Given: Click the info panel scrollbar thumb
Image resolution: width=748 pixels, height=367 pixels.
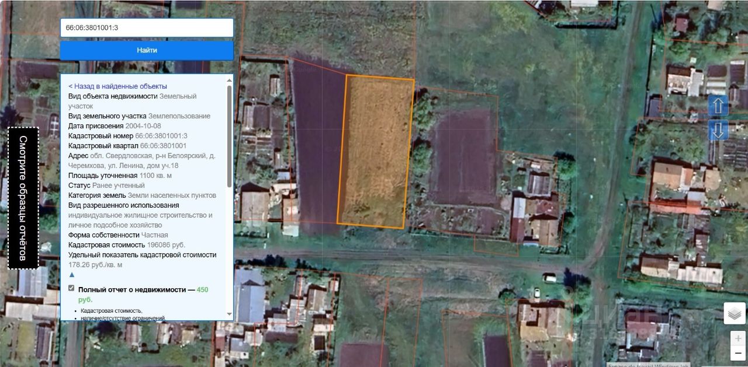Looking at the screenshot, I should coord(229,137).
